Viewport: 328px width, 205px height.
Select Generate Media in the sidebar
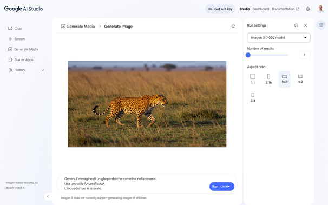23,49
